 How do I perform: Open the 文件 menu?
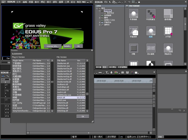click(18, 2)
